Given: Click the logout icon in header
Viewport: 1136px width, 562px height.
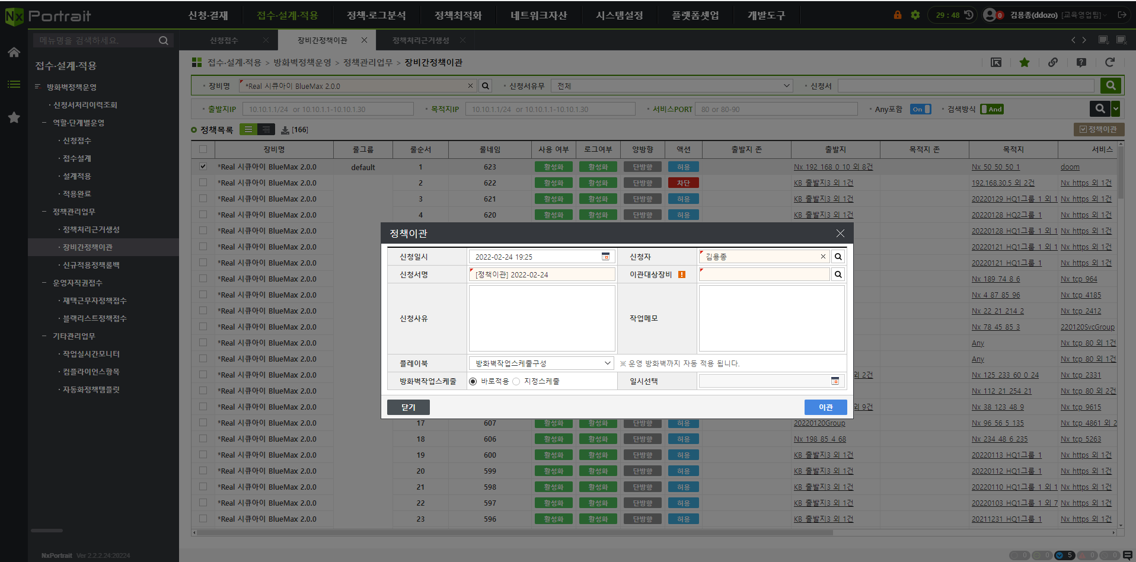Looking at the screenshot, I should [1122, 15].
